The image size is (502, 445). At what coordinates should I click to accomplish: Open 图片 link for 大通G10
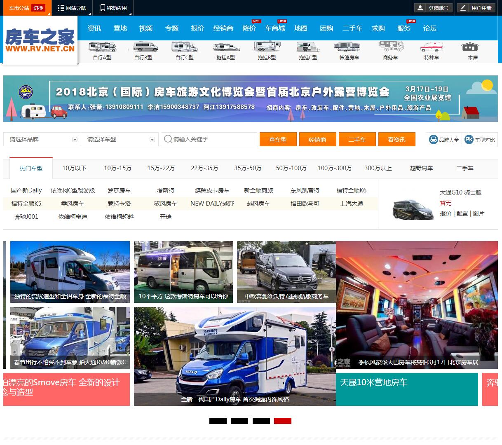pyautogui.click(x=479, y=213)
